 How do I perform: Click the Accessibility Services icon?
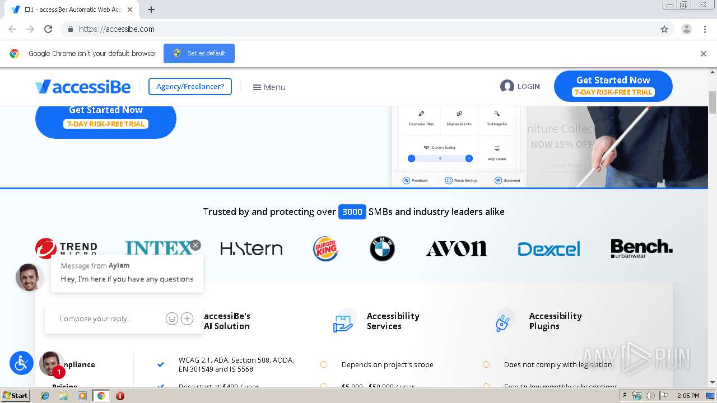(x=343, y=321)
